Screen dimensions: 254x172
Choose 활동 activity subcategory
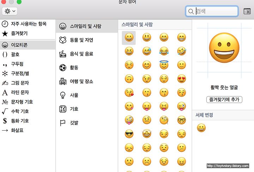(87, 68)
